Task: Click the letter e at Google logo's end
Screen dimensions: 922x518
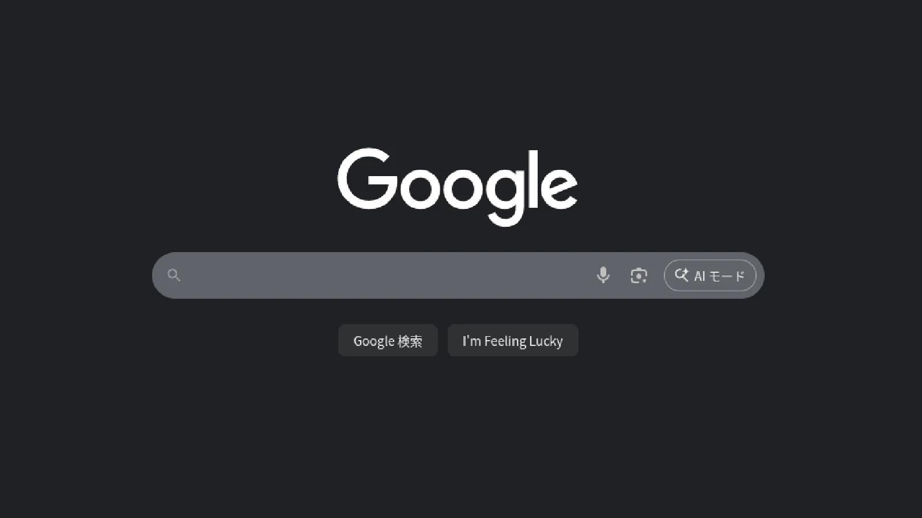Action: click(x=559, y=188)
